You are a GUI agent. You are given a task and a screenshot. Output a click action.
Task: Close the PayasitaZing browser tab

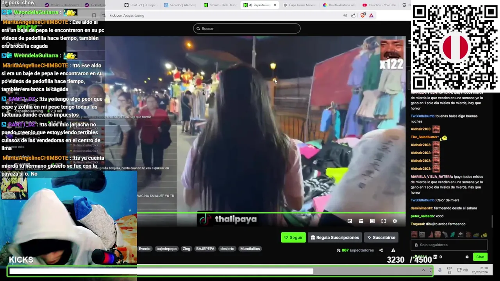tap(275, 5)
